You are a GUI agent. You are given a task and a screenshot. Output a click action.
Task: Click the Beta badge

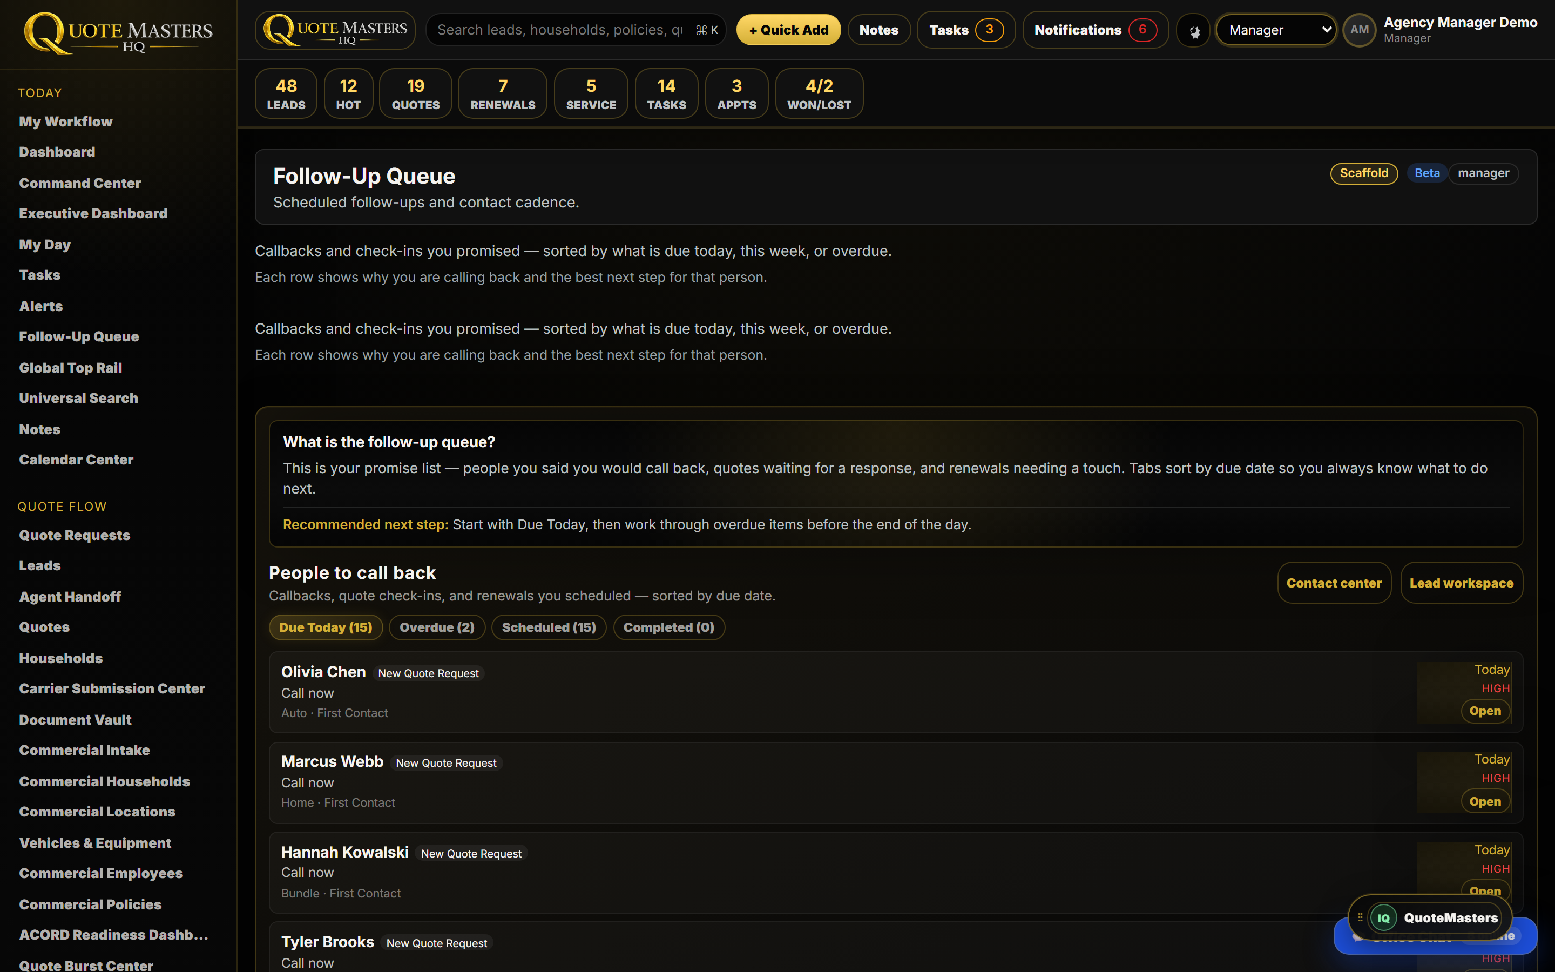pyautogui.click(x=1426, y=173)
